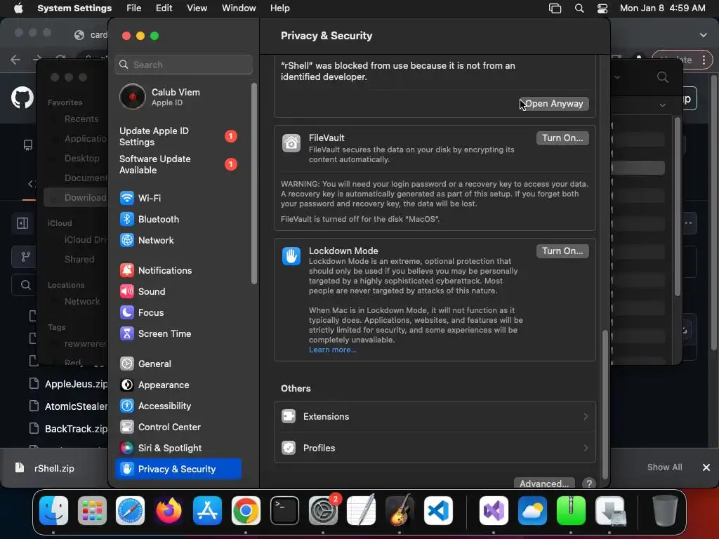Click date and time in menu bar
This screenshot has height=539, width=719.
click(x=662, y=8)
